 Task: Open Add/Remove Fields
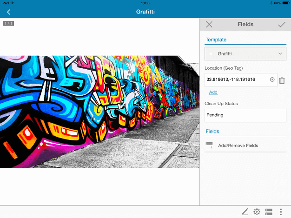[x=245, y=145]
